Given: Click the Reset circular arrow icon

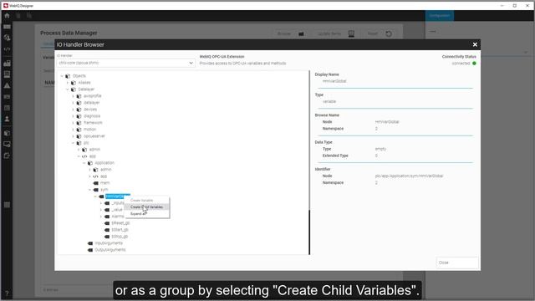Looking at the screenshot, I should click(389, 33).
